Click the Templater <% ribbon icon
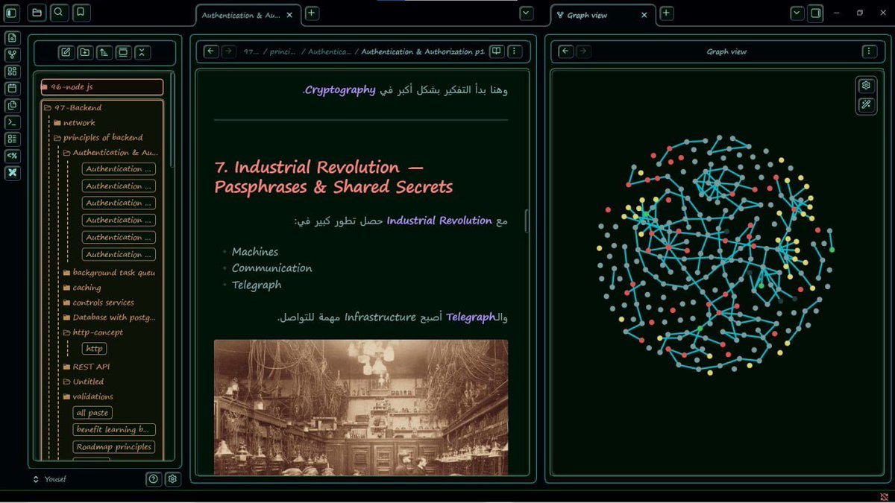Image resolution: width=895 pixels, height=503 pixels. [x=12, y=156]
